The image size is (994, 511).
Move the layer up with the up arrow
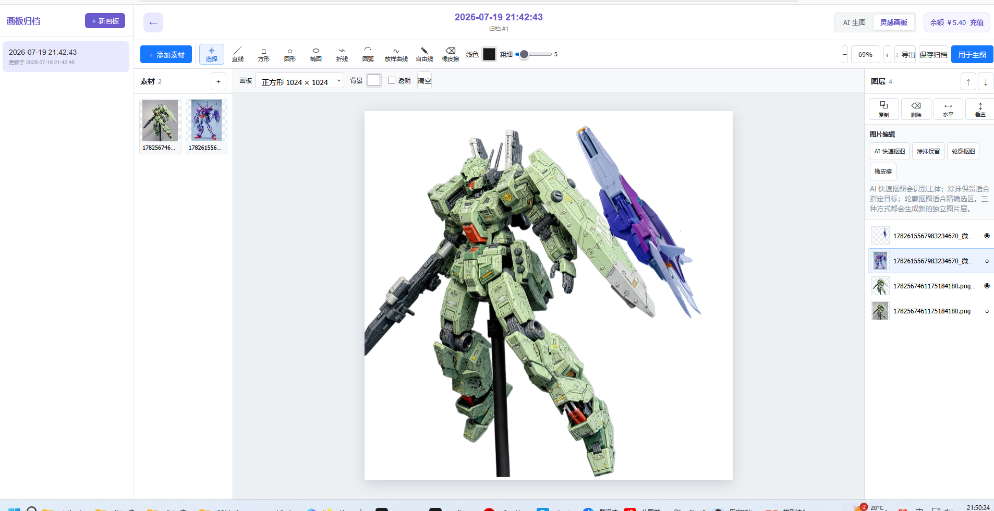968,81
